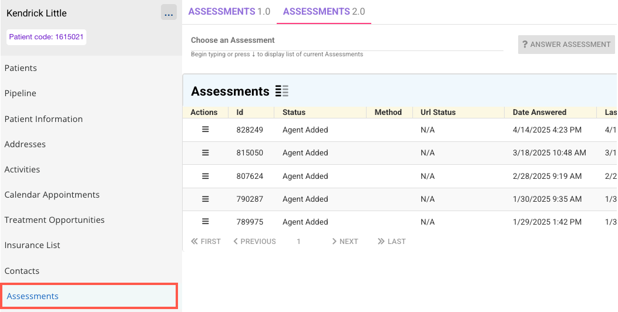This screenshot has width=618, height=312.
Task: Switch to Assessments 1.0 tab
Action: (x=229, y=12)
